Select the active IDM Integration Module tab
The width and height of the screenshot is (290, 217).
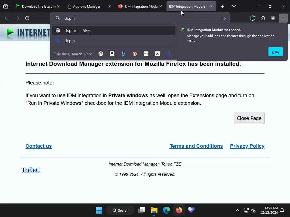click(x=187, y=6)
